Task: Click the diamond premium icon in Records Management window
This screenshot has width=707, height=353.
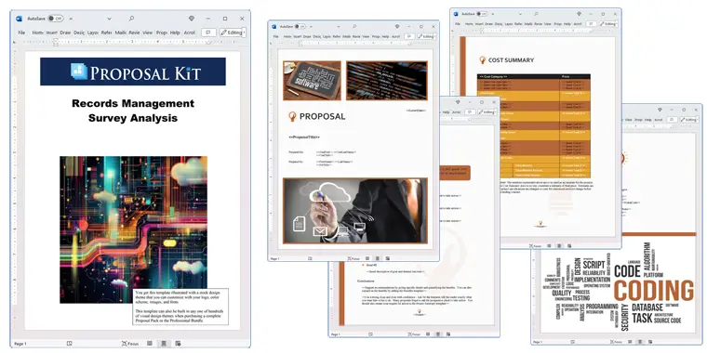Action: (x=192, y=19)
